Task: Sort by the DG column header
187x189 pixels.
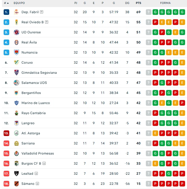Action: click(x=127, y=3)
